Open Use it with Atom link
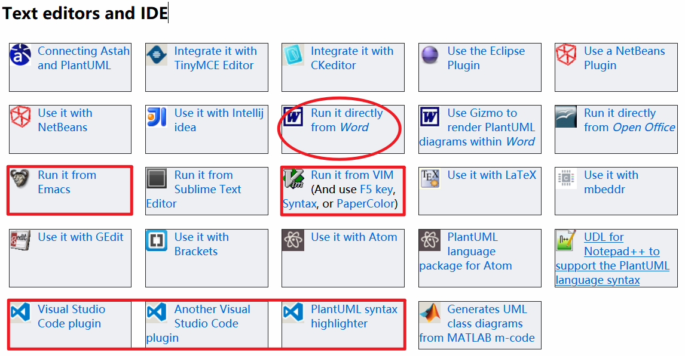This screenshot has height=356, width=685. point(354,237)
